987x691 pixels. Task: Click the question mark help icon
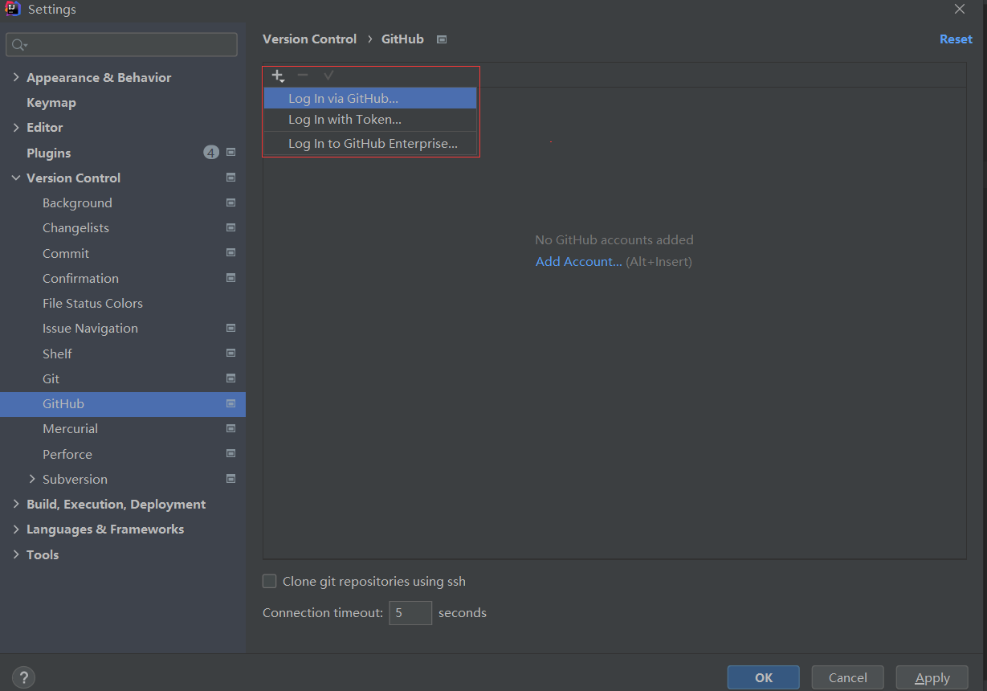(24, 677)
